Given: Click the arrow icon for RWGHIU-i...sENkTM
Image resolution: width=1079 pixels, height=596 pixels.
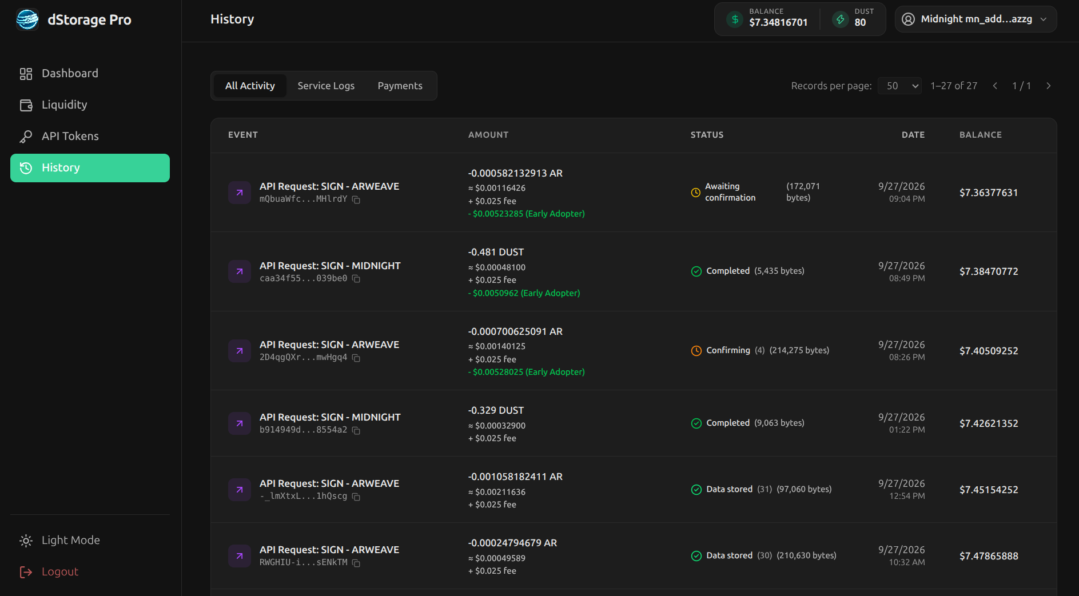Looking at the screenshot, I should [x=240, y=556].
